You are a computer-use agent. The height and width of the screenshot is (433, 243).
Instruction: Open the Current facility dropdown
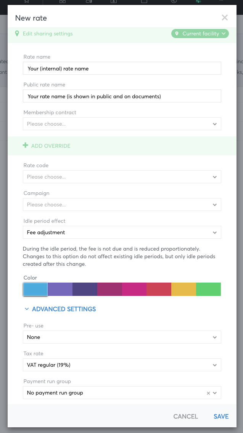click(x=200, y=34)
